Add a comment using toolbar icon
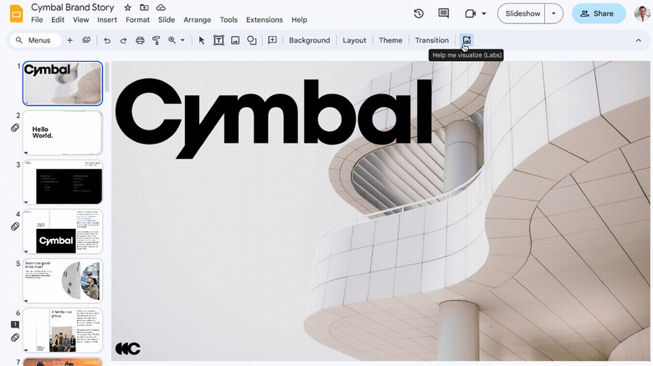 (272, 40)
